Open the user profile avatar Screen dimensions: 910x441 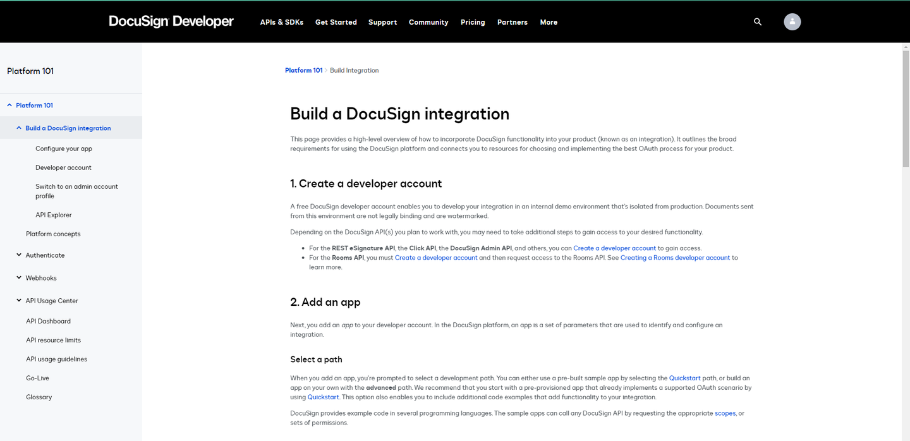[x=792, y=21]
